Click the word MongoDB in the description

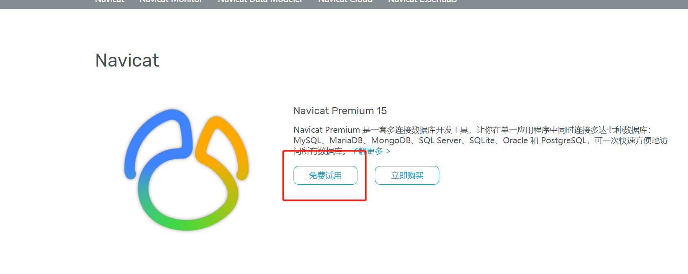[391, 140]
